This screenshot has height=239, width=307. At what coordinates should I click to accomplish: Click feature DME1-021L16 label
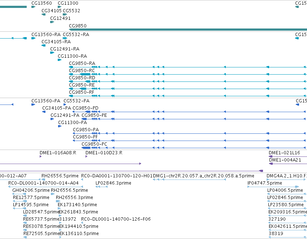[x=284, y=153]
